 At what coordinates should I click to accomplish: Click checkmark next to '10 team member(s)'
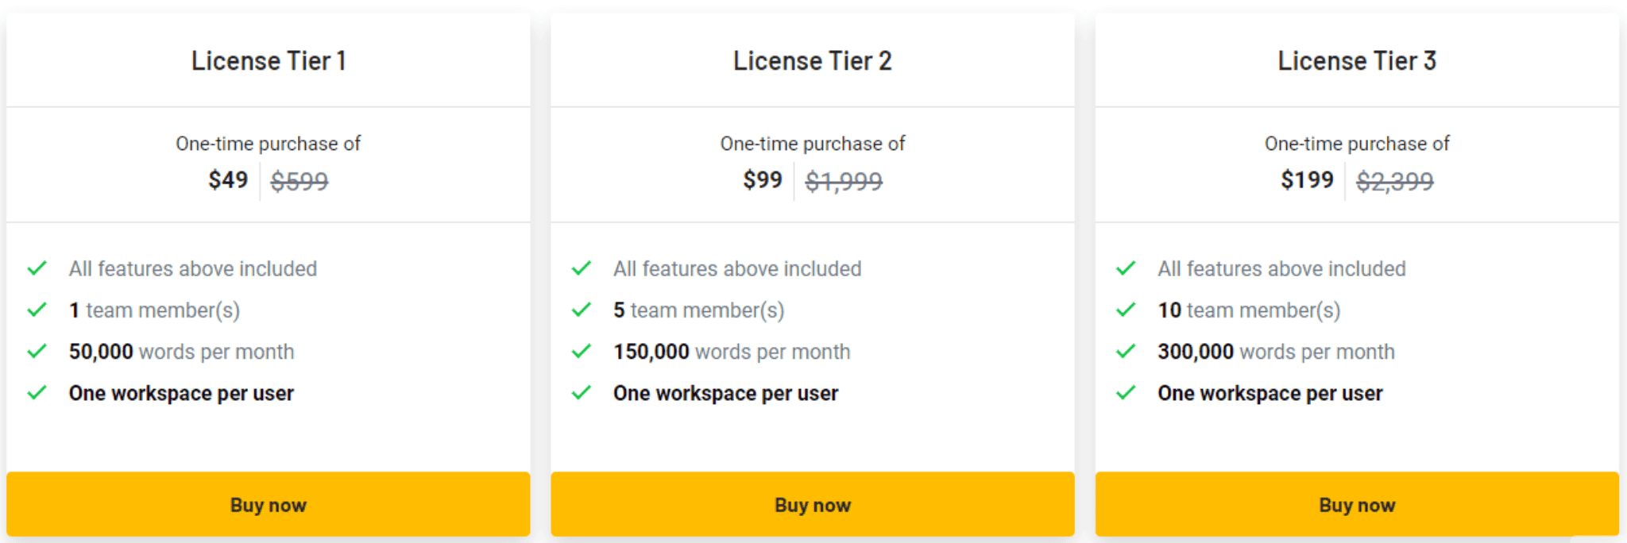1126,310
